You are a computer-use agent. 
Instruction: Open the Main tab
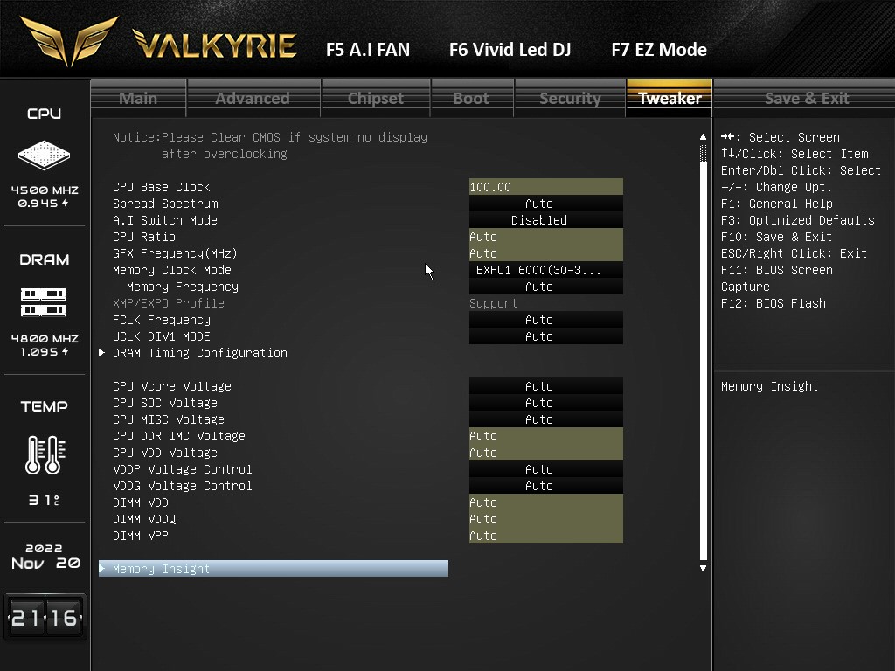coord(138,98)
